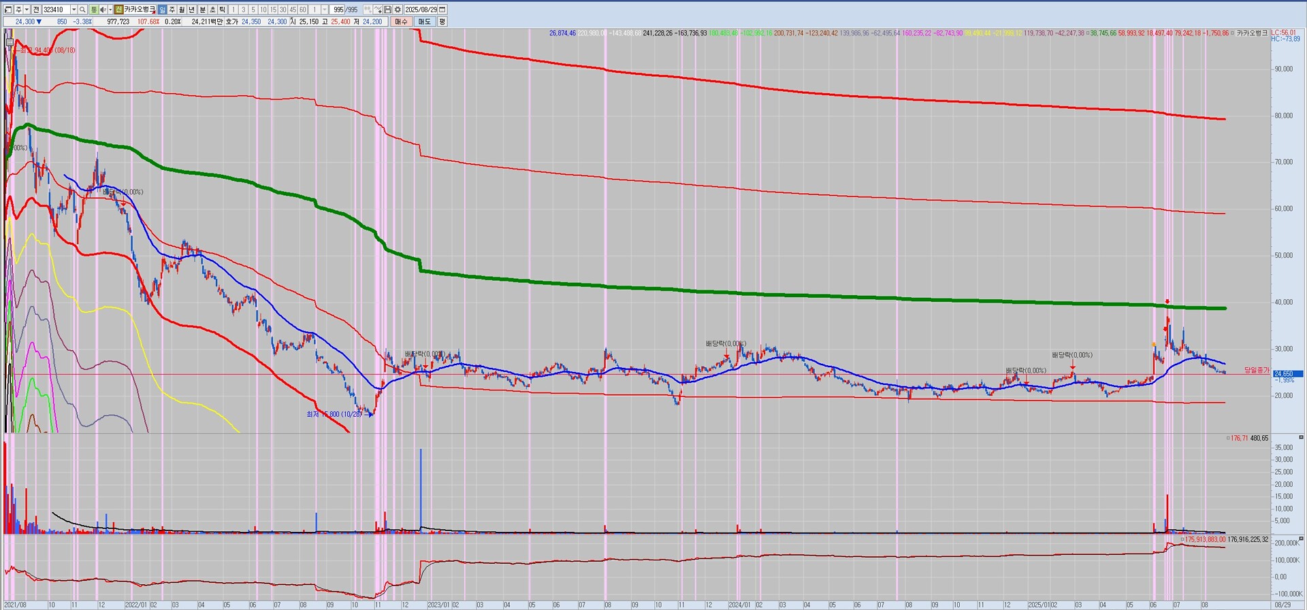Viewport: 1307px width, 610px height.
Task: Click the add indicator line icon
Action: 378,10
